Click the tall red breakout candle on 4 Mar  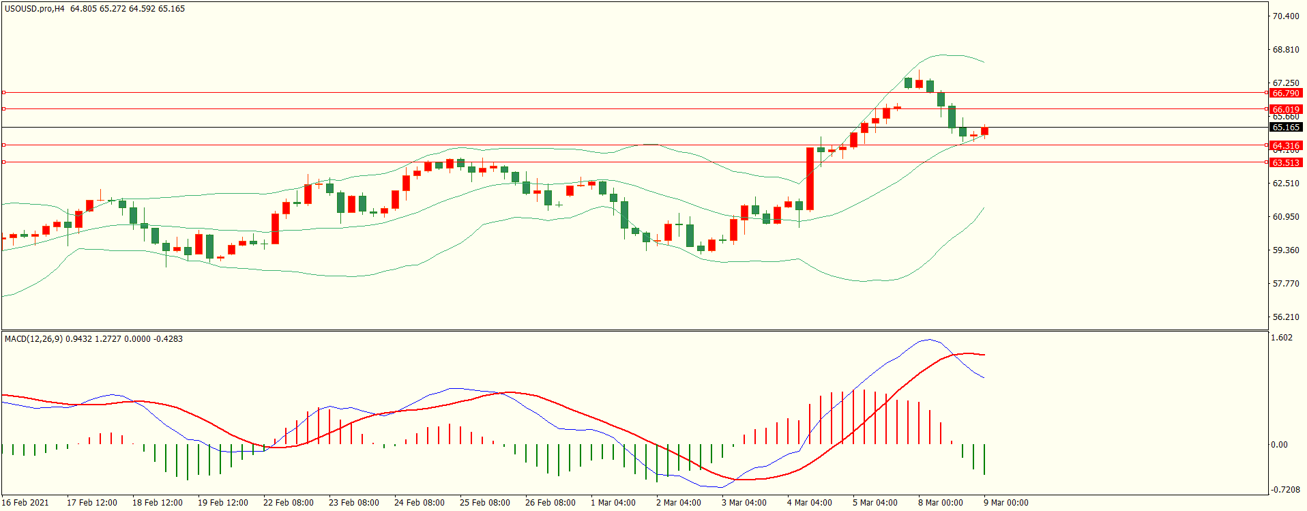click(810, 179)
